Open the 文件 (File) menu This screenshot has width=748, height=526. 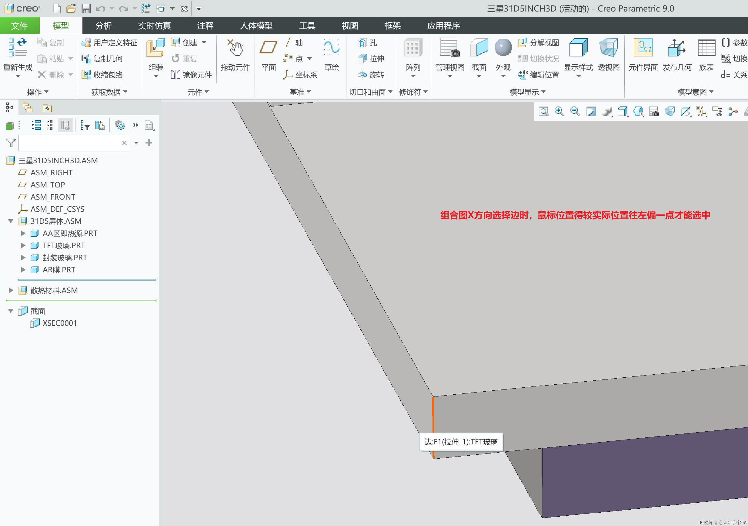pyautogui.click(x=19, y=25)
